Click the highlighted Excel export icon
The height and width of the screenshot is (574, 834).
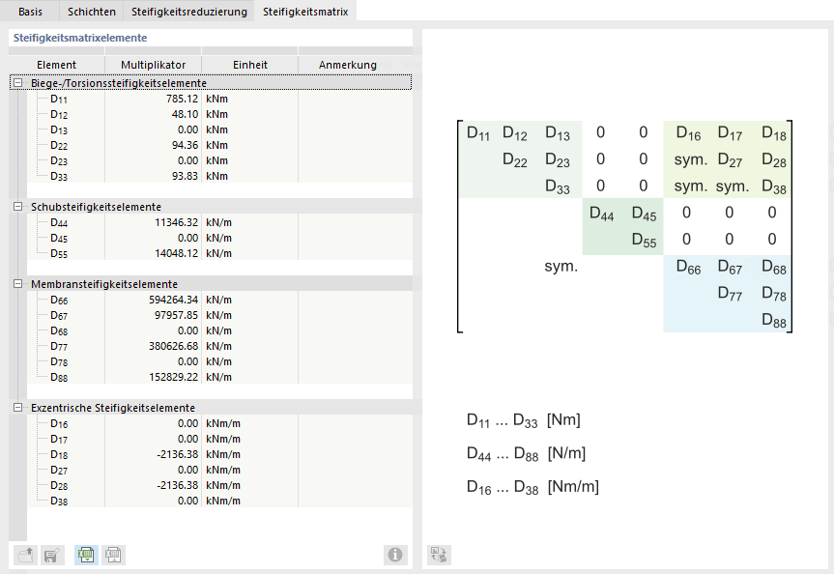tap(86, 555)
